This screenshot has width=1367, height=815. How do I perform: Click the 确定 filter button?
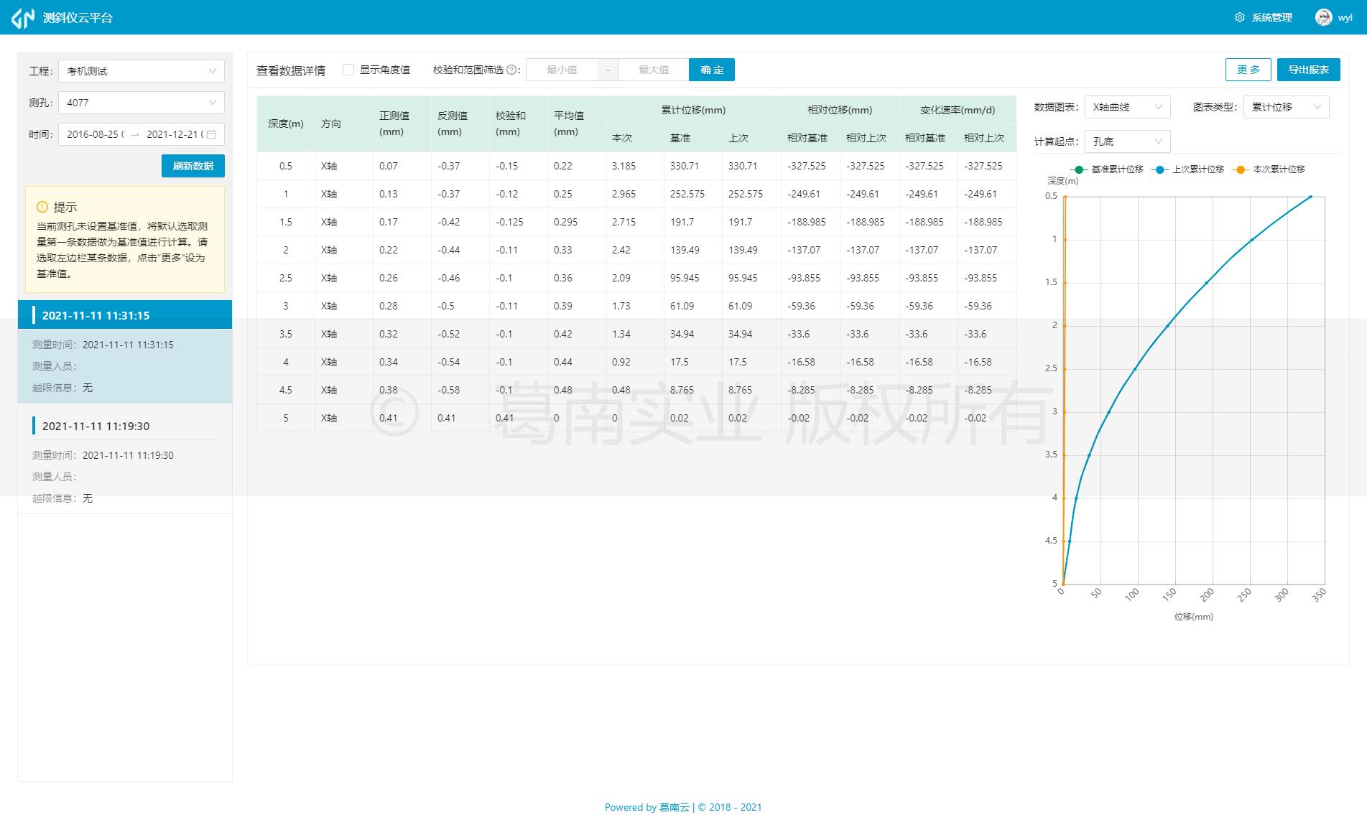click(x=712, y=70)
